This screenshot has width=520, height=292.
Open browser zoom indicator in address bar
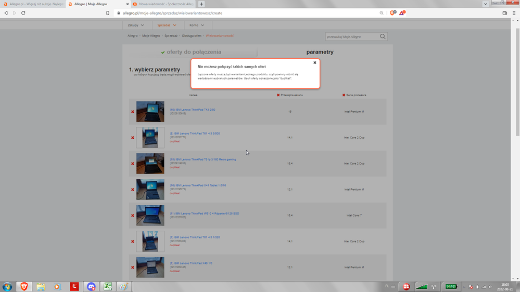tap(382, 13)
